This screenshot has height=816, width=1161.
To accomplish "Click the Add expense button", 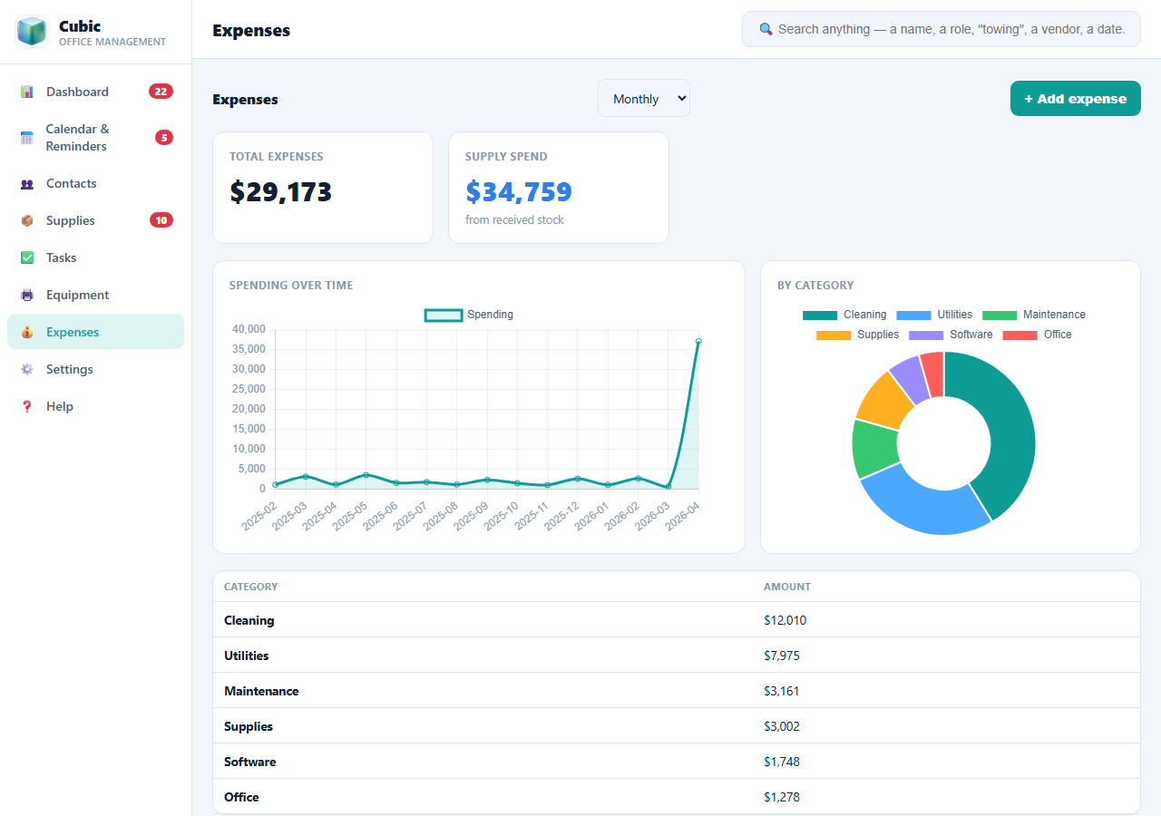I will pyautogui.click(x=1076, y=99).
